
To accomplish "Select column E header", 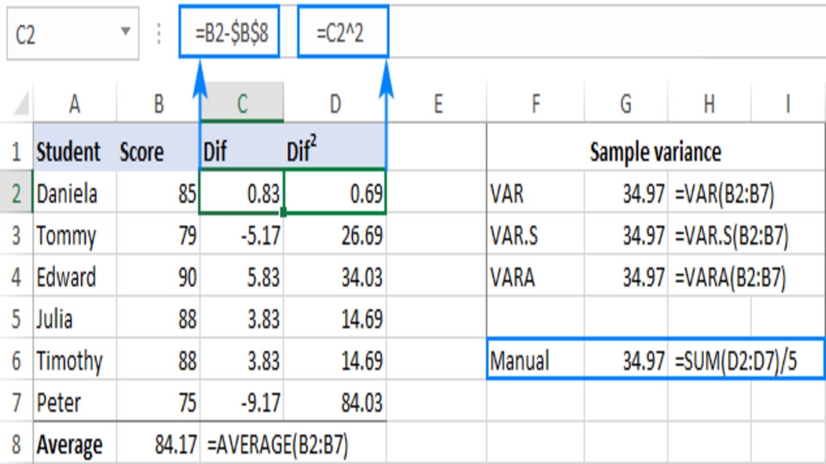I will [x=437, y=104].
